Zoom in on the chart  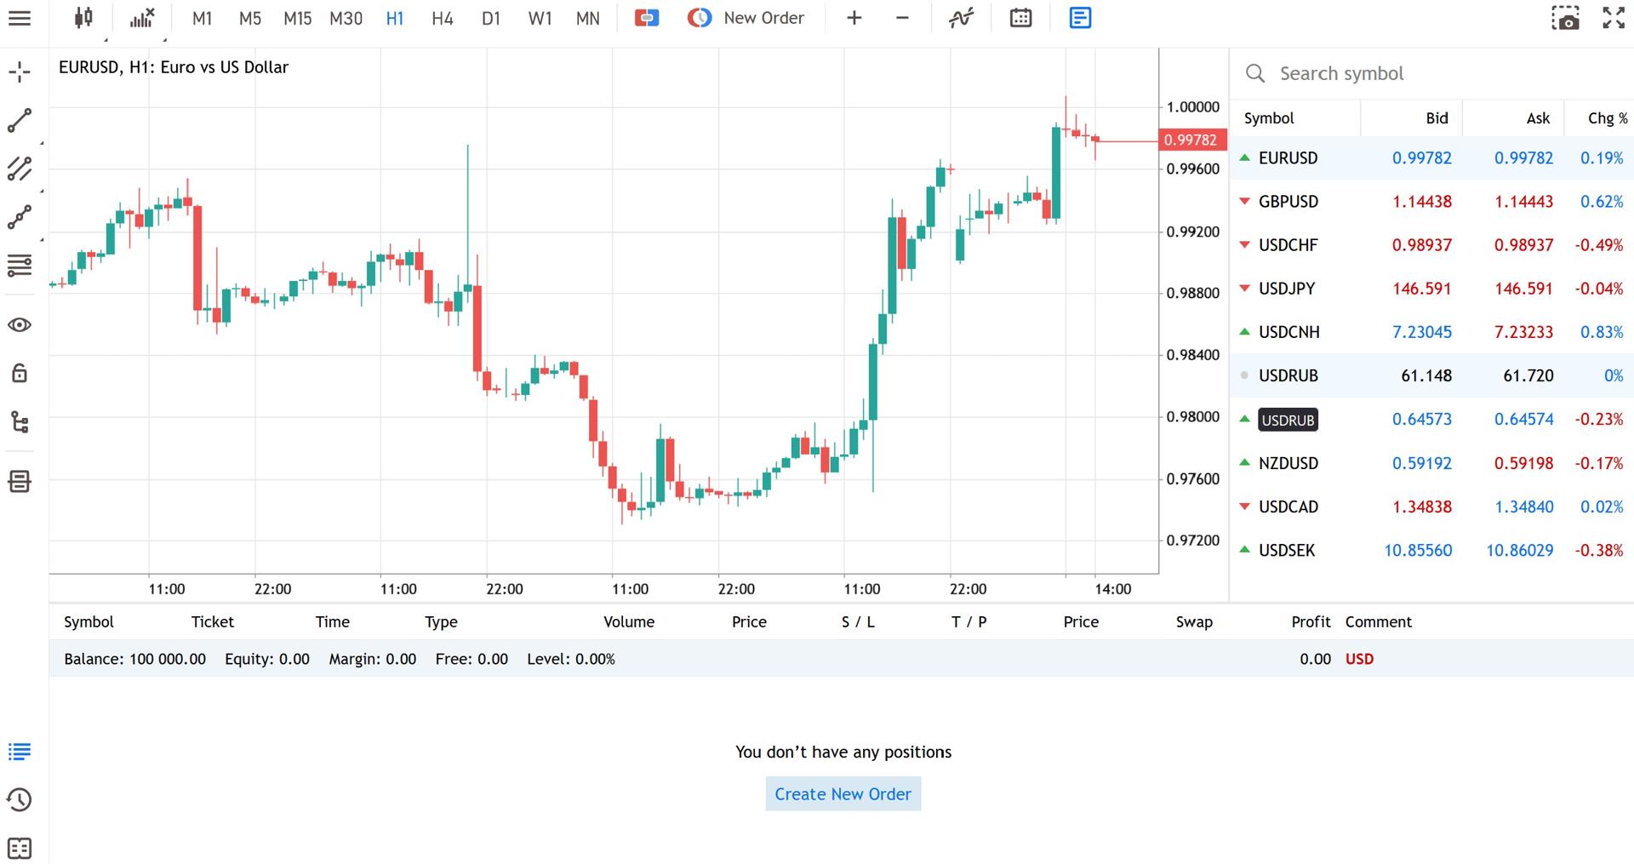(x=854, y=17)
